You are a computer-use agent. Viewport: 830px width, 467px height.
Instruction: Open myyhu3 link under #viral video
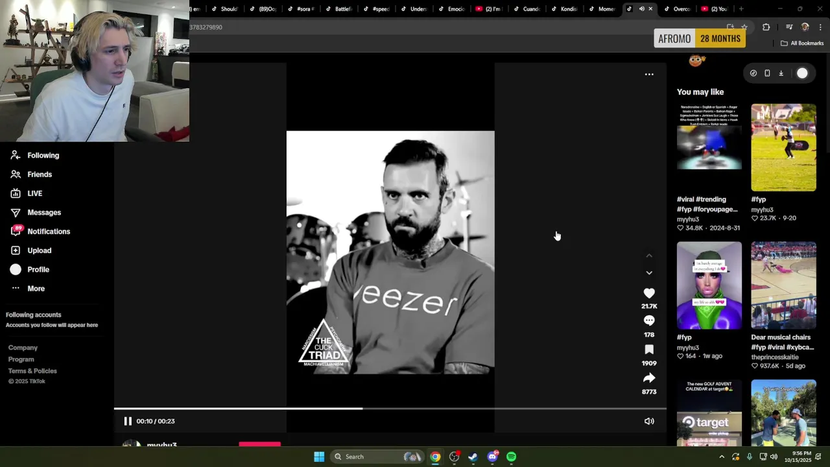pos(688,220)
